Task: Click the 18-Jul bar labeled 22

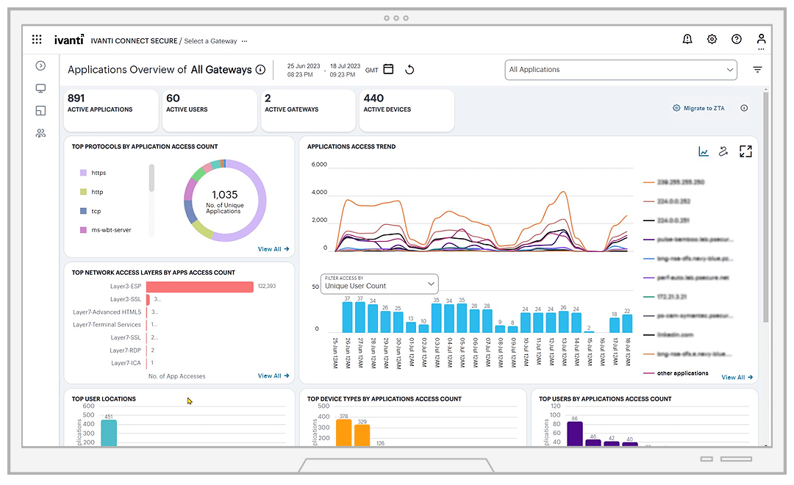Action: [627, 323]
